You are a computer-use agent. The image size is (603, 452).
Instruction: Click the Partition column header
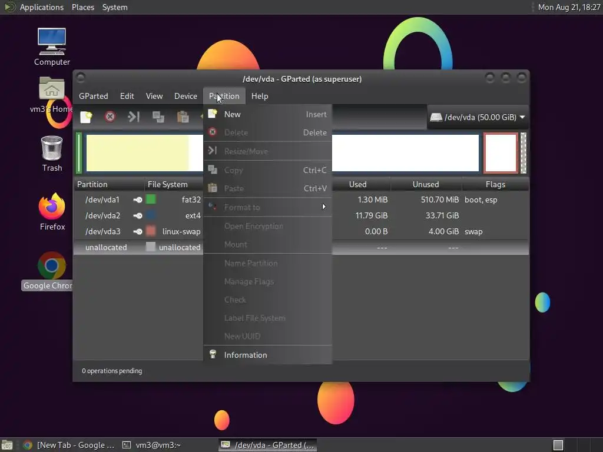[109, 184]
